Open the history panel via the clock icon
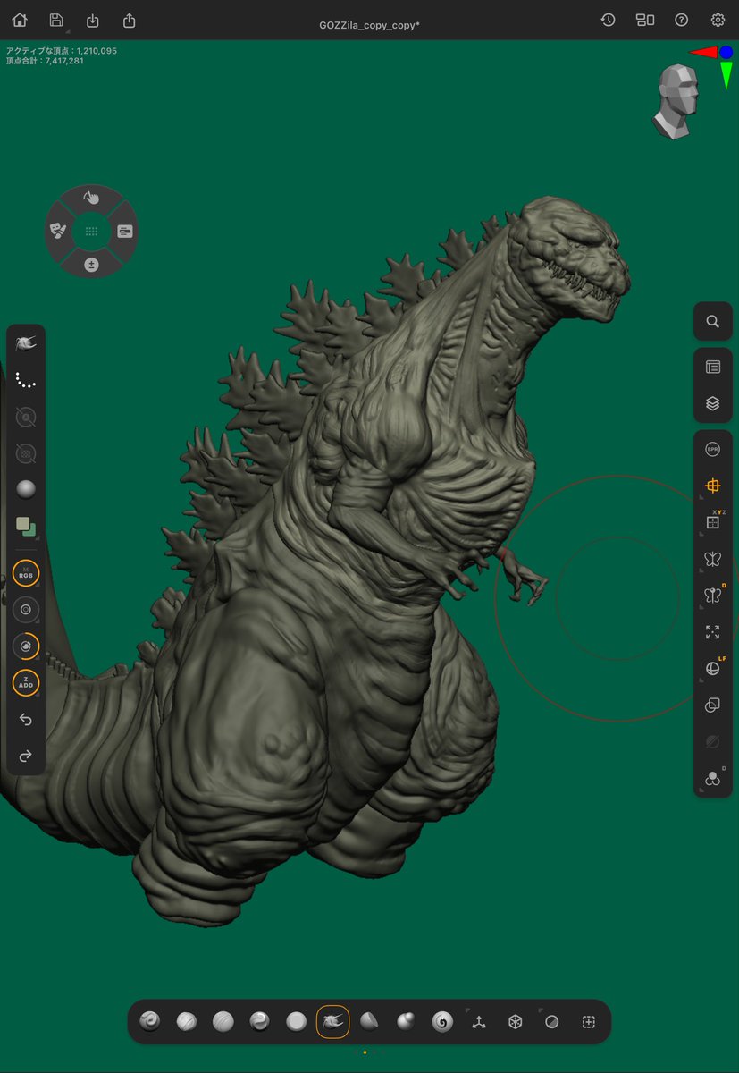 tap(609, 20)
